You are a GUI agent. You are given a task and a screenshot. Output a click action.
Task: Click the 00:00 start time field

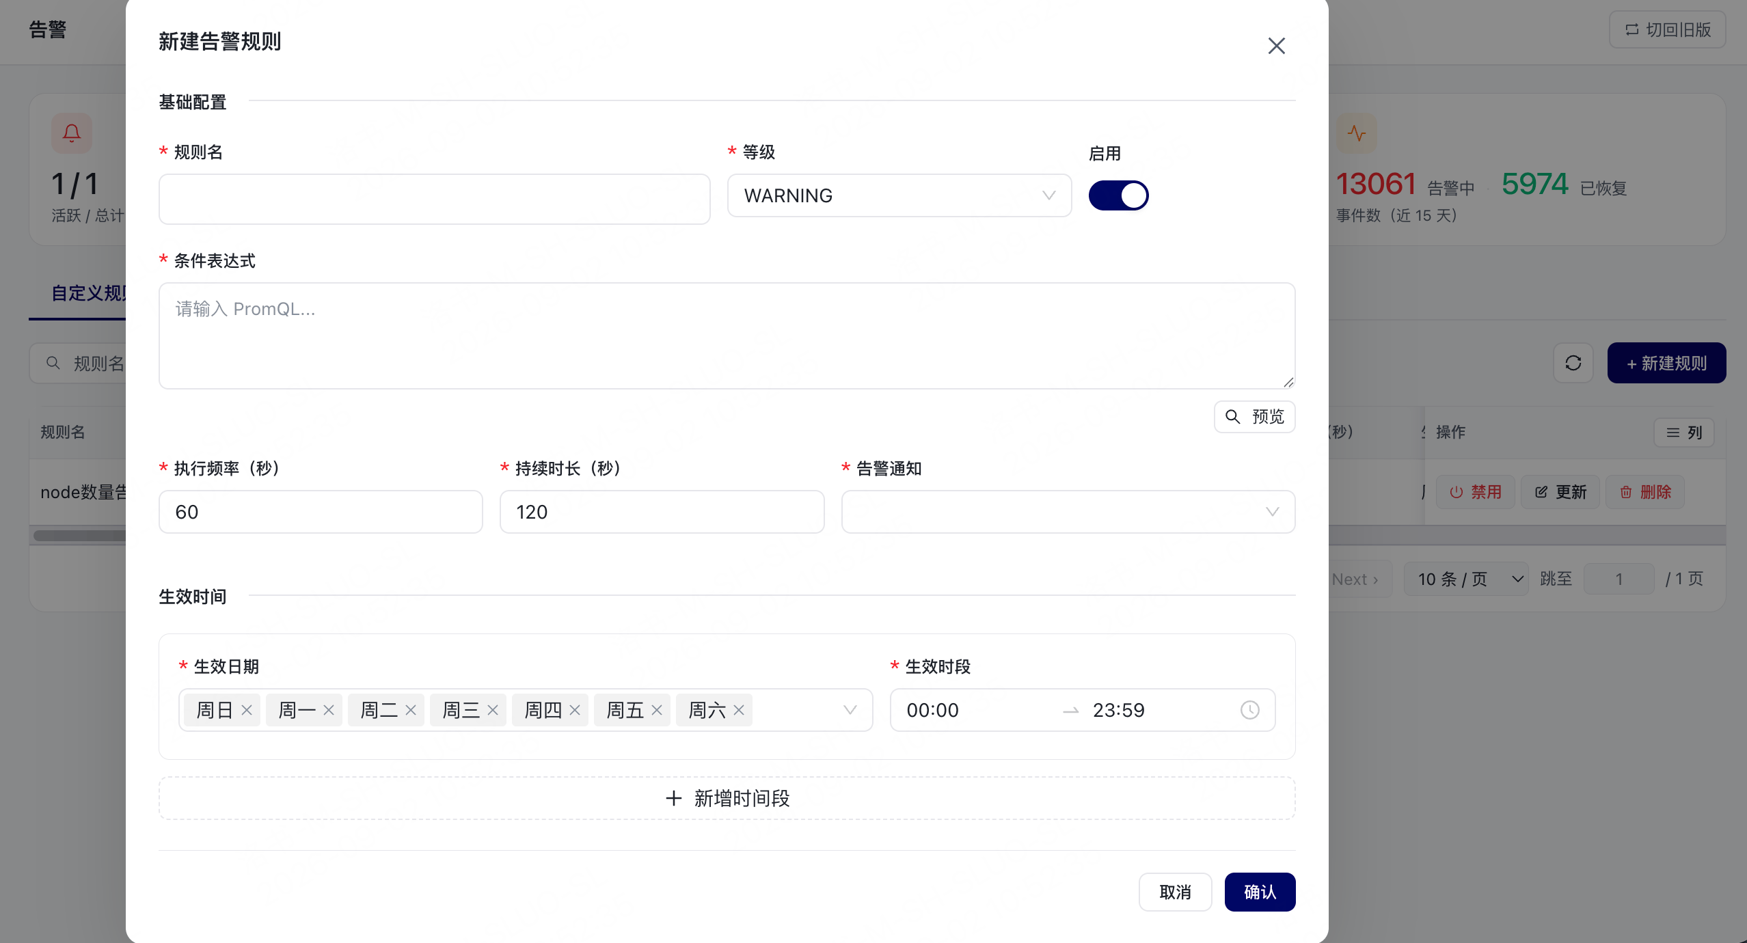coord(933,710)
